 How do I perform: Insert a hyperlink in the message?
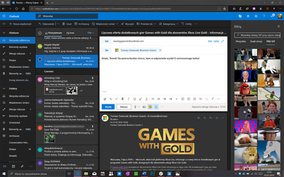200,99
